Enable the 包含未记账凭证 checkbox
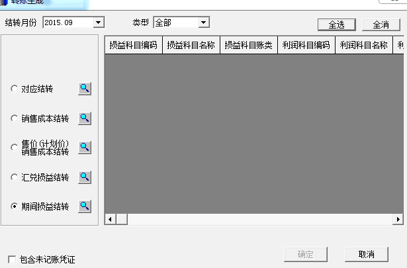Image resolution: width=407 pixels, height=268 pixels. (12, 259)
